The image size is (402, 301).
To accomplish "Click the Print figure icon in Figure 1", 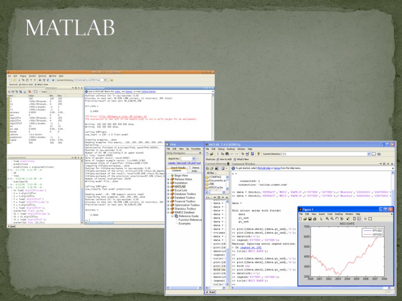I will point(314,219).
